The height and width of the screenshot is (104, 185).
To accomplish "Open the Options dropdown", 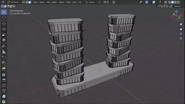I will (178, 6).
